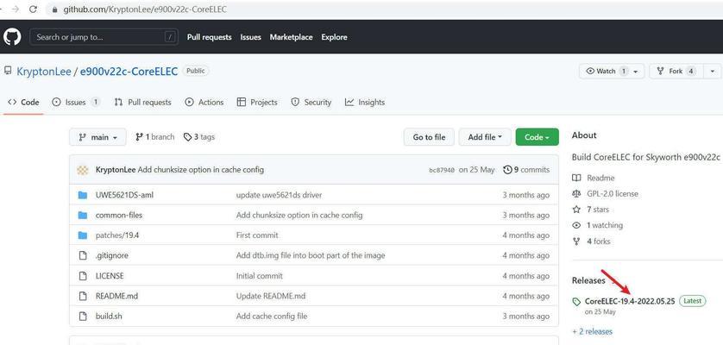
Task: Click the repository icon beside KryptonLee
Action: [x=8, y=71]
